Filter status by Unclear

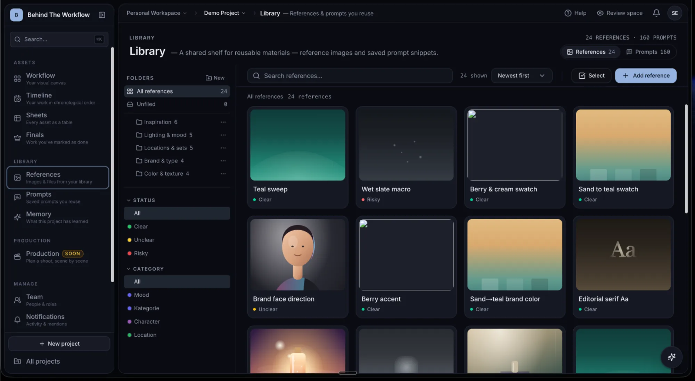[x=177, y=240]
